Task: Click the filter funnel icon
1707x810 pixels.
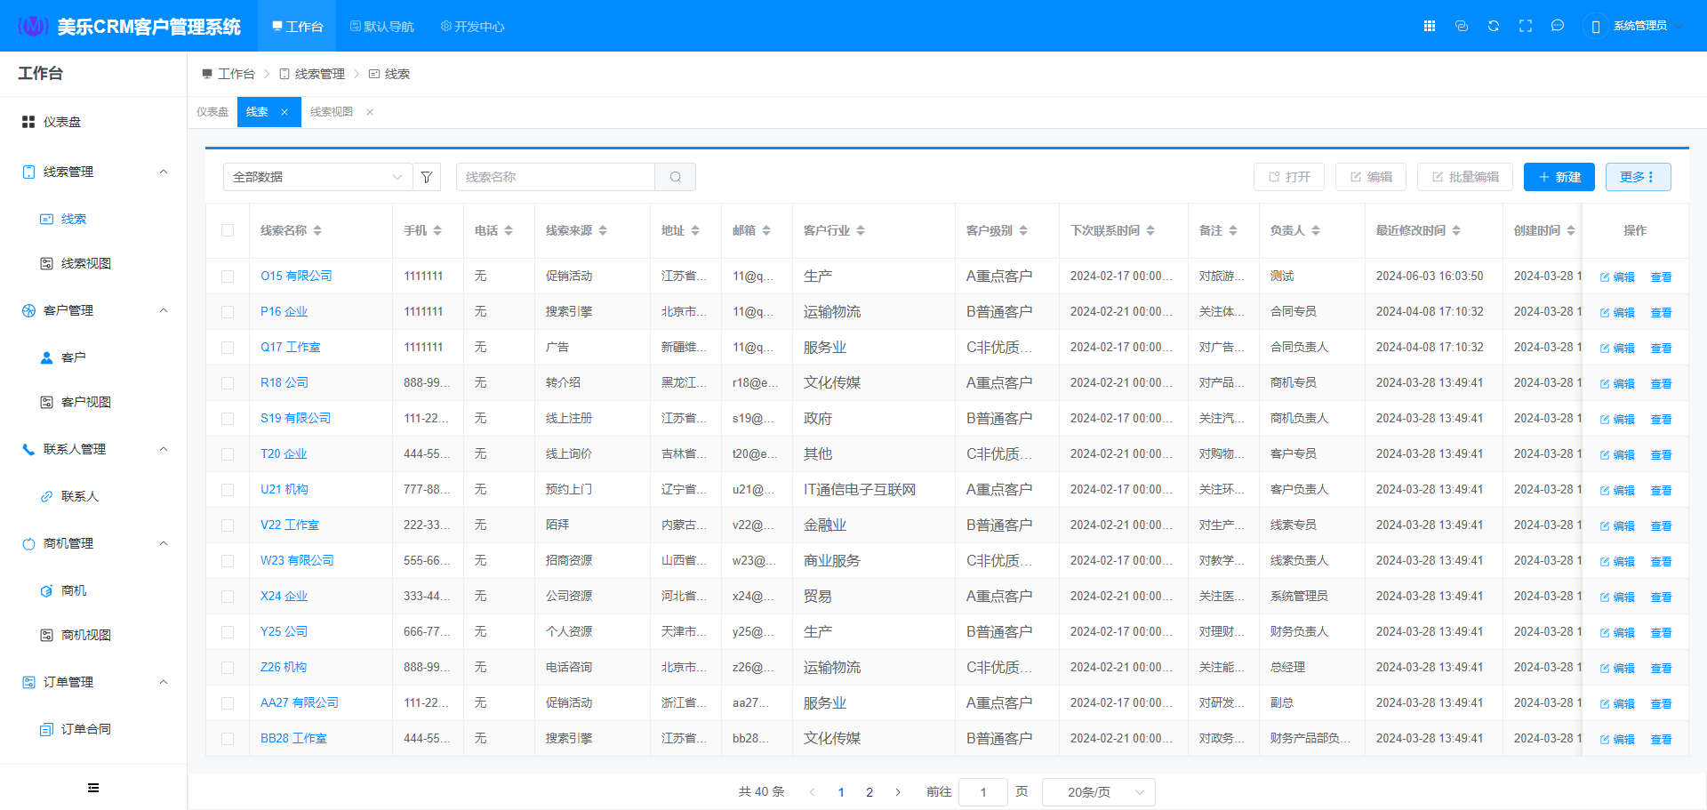Action: coord(427,177)
